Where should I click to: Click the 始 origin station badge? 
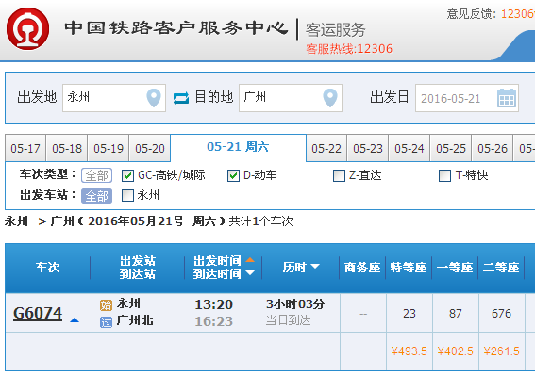(106, 304)
